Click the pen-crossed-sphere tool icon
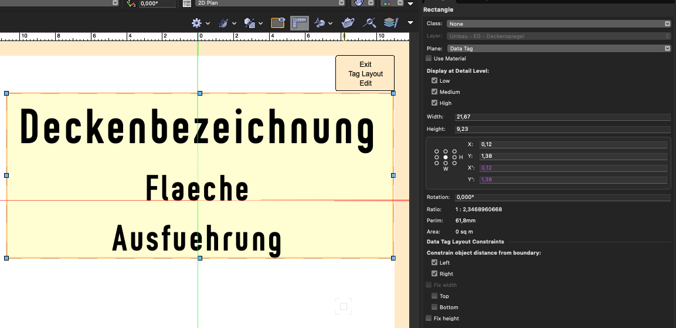Screen dimensions: 676x328 [x=223, y=23]
